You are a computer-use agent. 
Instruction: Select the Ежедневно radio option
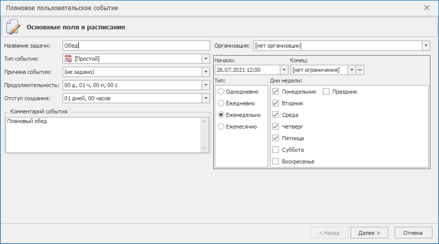221,103
